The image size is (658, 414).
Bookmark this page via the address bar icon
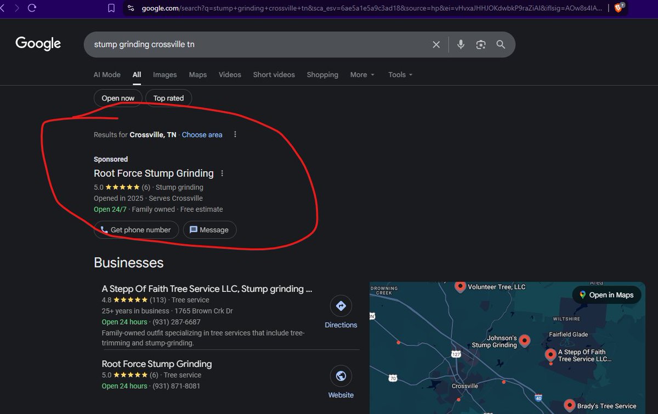point(111,8)
